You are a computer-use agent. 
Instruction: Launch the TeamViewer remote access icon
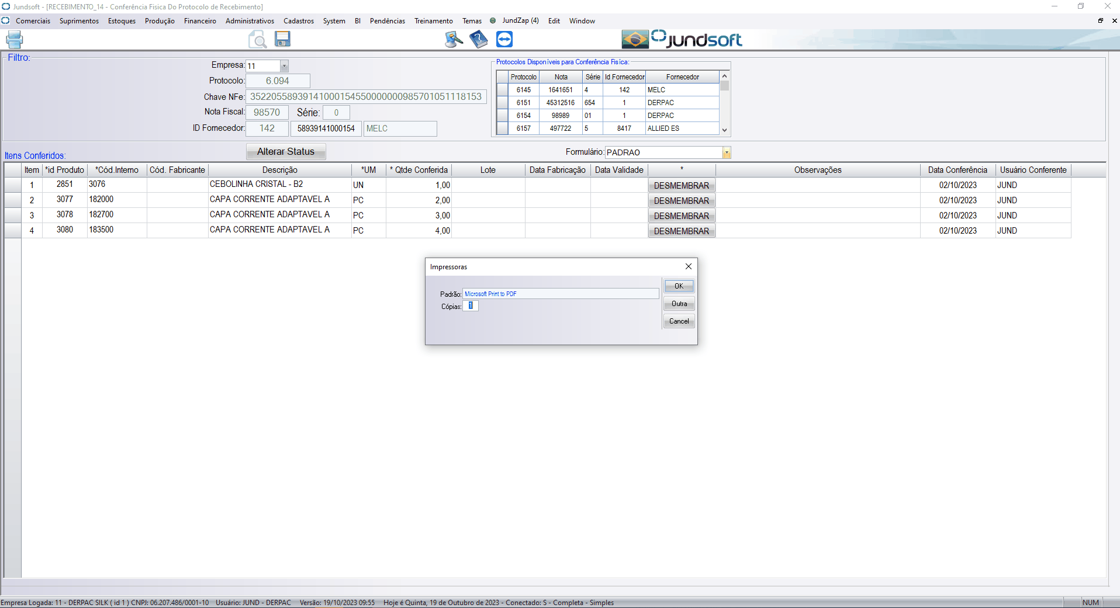504,39
